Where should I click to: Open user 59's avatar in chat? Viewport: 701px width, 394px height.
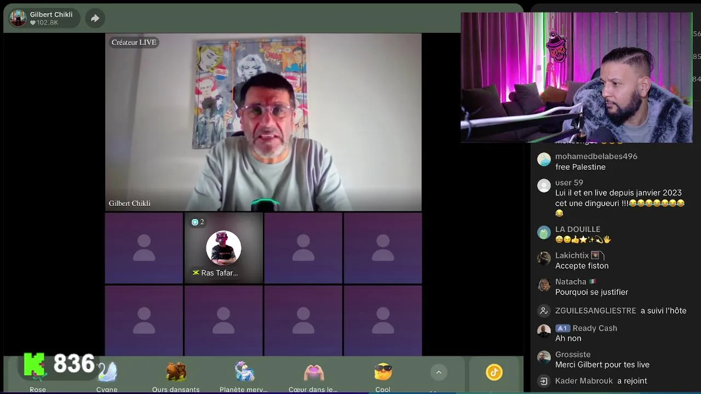click(x=544, y=186)
